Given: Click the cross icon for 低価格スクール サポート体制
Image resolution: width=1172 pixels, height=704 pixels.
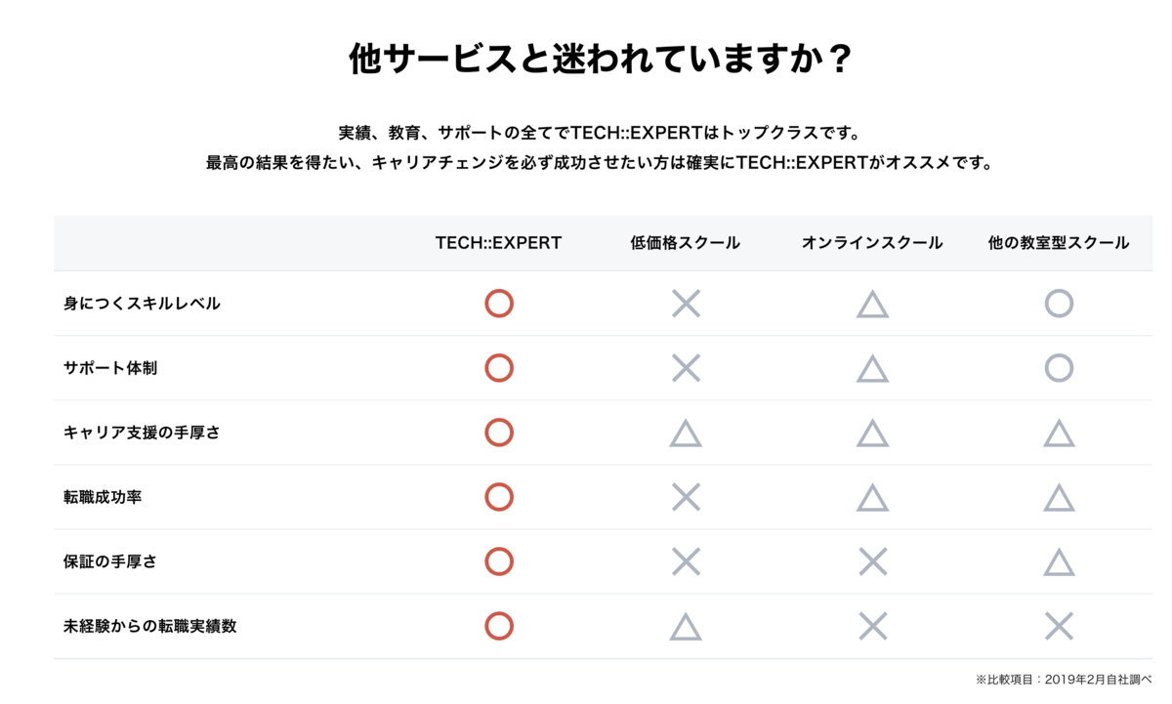Looking at the screenshot, I should (686, 368).
